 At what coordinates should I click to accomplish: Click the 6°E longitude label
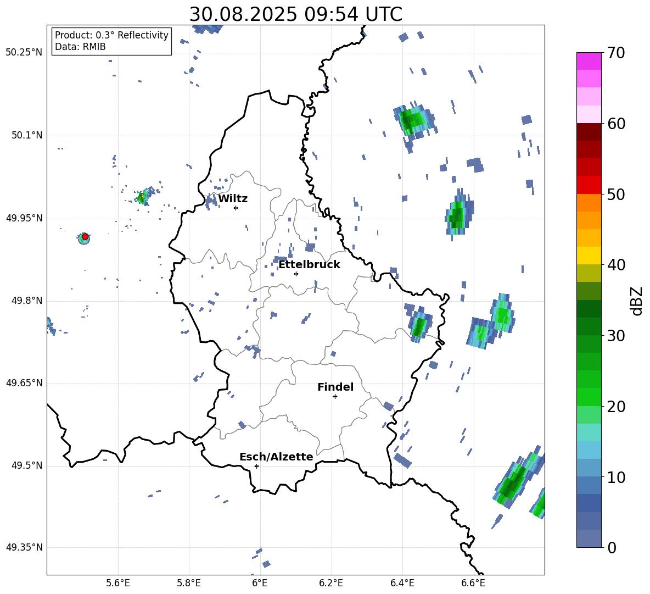(260, 583)
